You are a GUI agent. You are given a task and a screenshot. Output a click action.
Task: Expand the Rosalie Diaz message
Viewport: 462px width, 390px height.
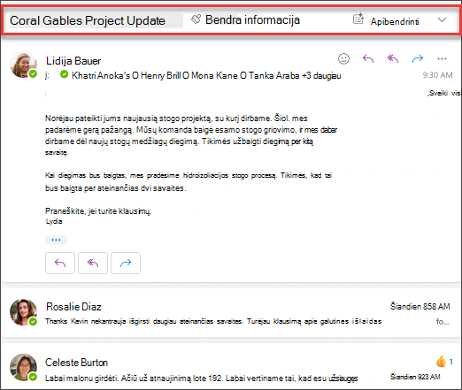(x=231, y=313)
